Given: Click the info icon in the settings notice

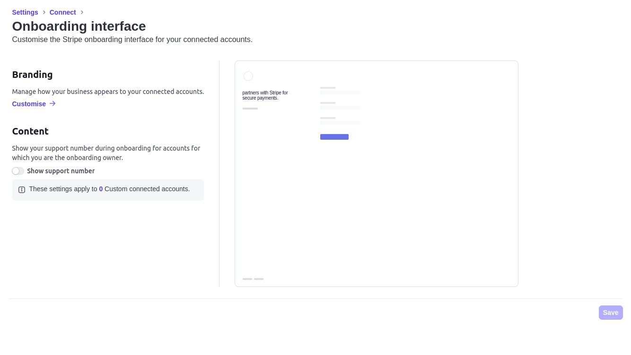Looking at the screenshot, I should tap(22, 189).
